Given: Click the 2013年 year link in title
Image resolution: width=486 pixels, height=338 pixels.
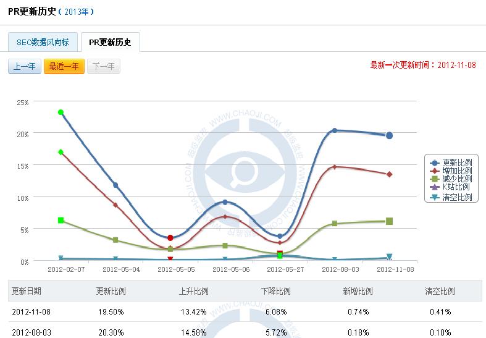Looking at the screenshot, I should [x=77, y=12].
